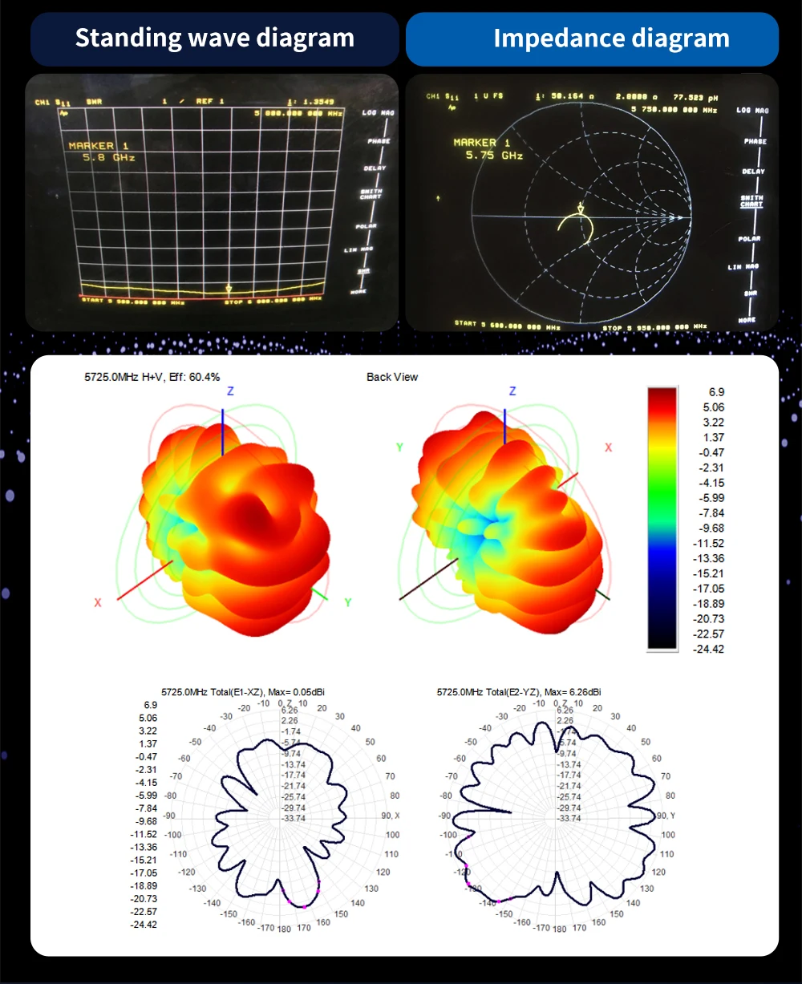
Task: Select the Standing wave diagram header
Action: click(x=215, y=38)
